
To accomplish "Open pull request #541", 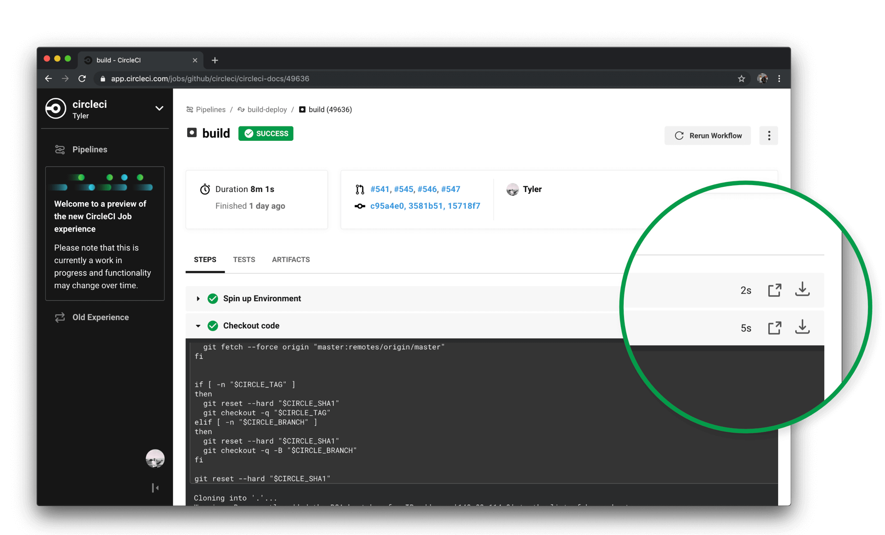I will tap(380, 189).
